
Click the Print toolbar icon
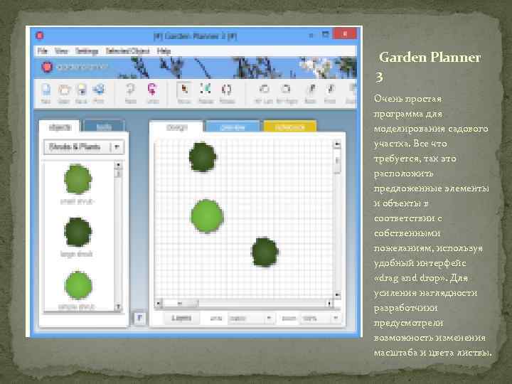pos(98,90)
